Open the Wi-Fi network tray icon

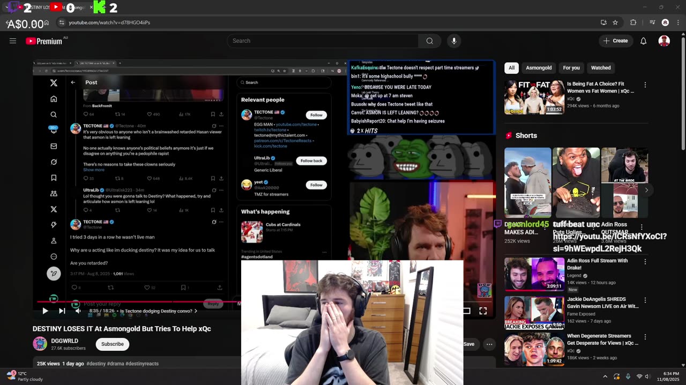639,376
